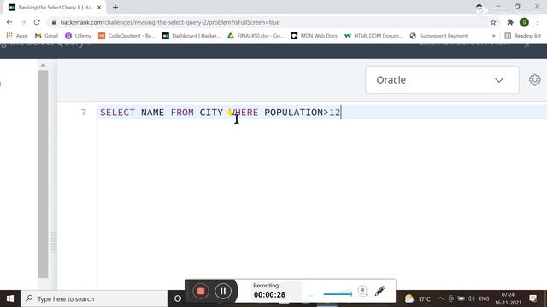Open the taskbar clock and date
This screenshot has width=547, height=307.
pos(508,298)
